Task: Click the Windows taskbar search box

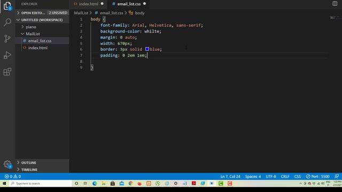Action: click(41, 183)
